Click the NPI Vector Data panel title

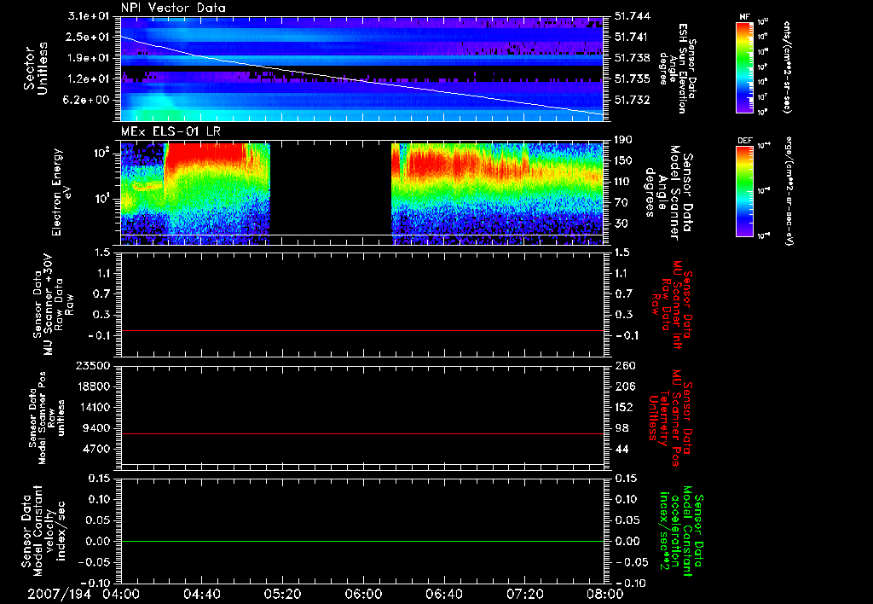(174, 8)
